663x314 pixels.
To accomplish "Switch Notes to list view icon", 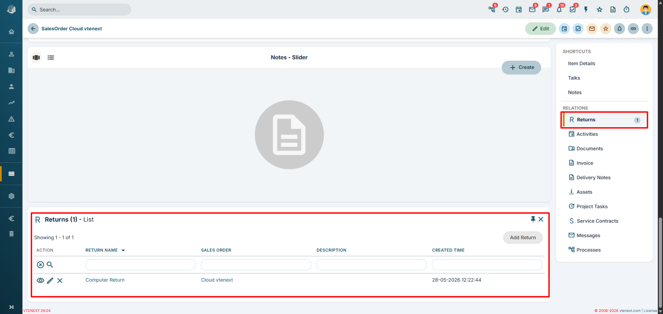I will 51,58.
